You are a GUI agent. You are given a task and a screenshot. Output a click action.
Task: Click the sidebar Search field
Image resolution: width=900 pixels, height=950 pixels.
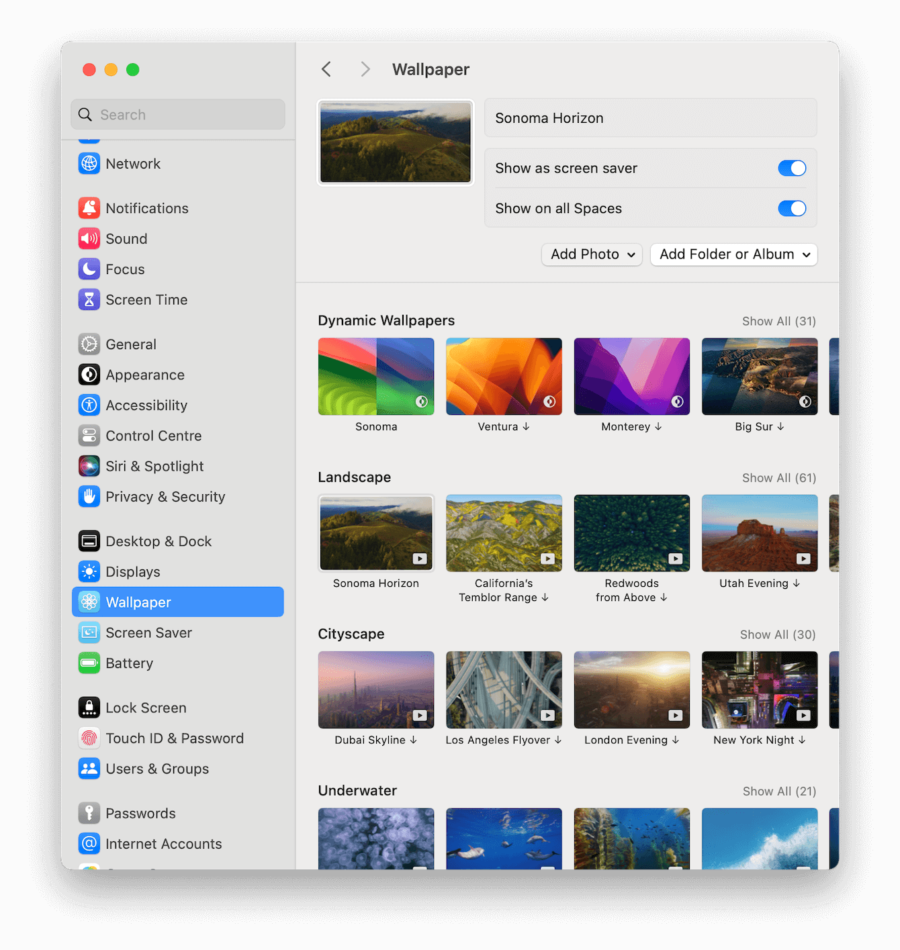pos(178,115)
